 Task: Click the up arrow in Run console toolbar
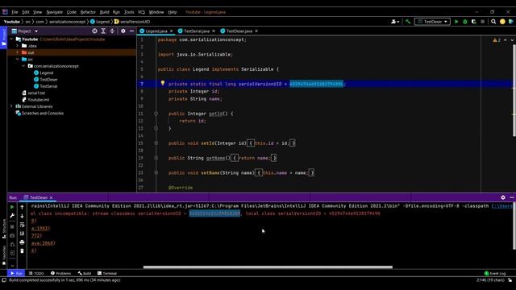coord(22,207)
